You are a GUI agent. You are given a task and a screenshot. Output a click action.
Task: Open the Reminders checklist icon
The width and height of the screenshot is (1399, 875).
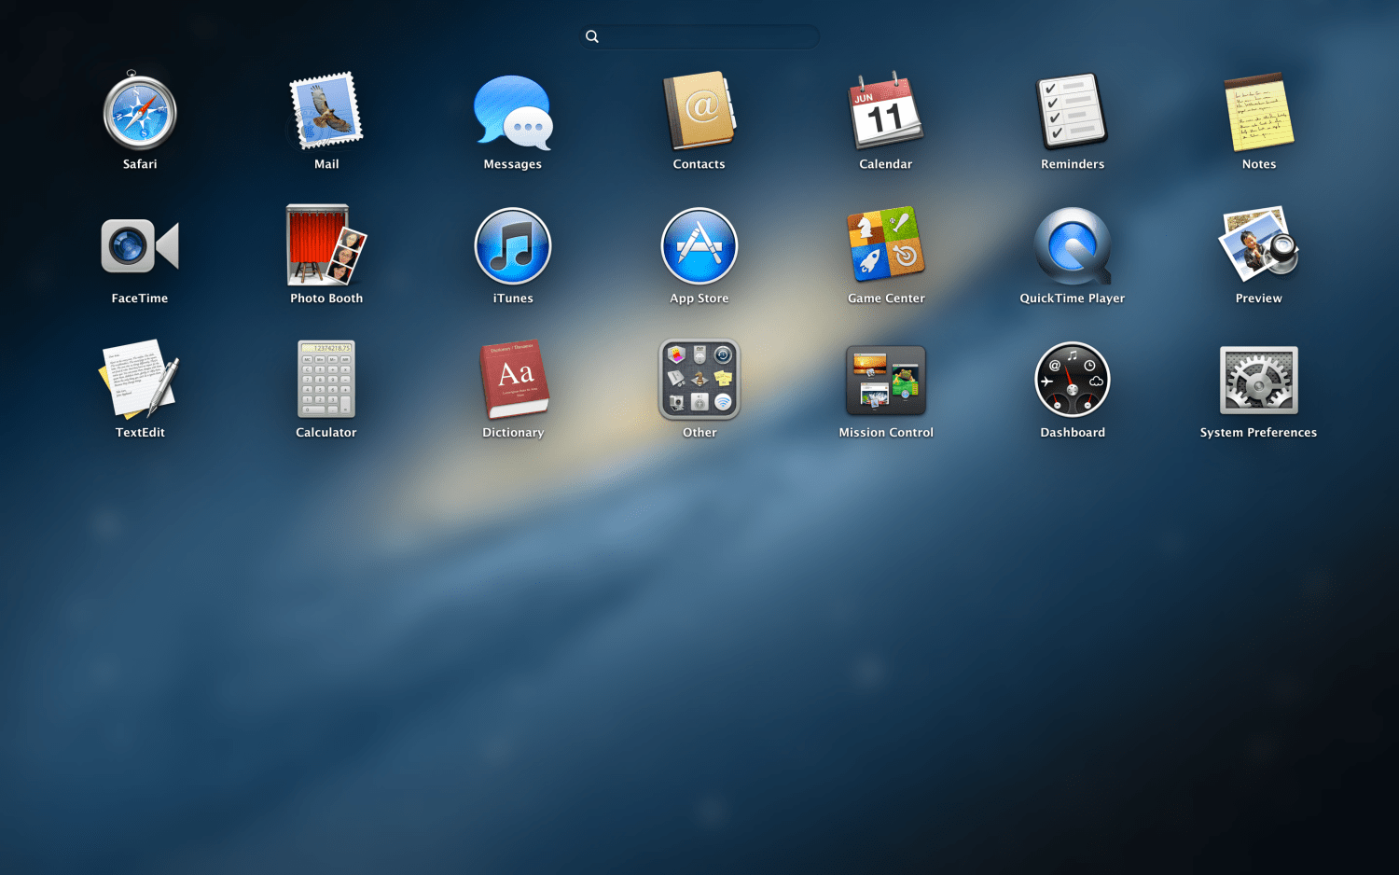[1073, 111]
